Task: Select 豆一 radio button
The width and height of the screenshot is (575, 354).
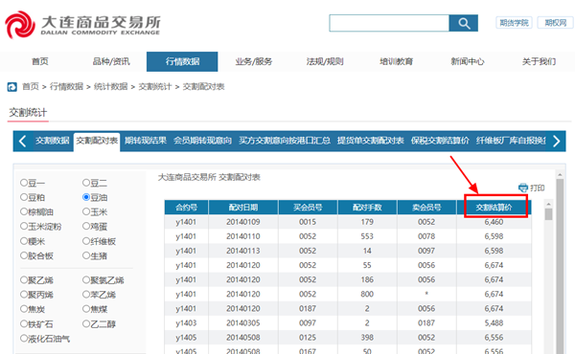Action: tap(24, 183)
